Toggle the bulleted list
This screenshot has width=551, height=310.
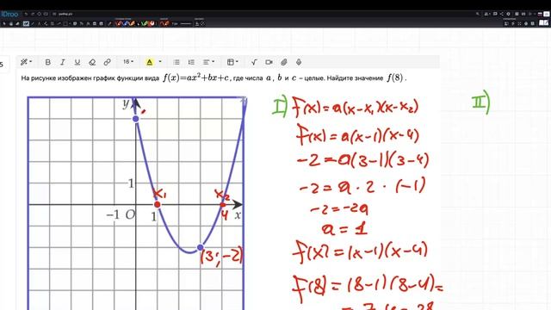[176, 62]
